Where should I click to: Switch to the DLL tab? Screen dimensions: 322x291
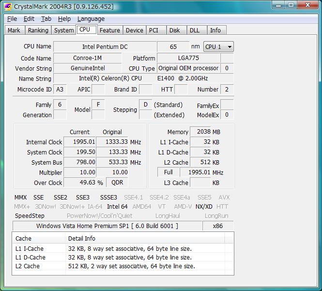197,30
